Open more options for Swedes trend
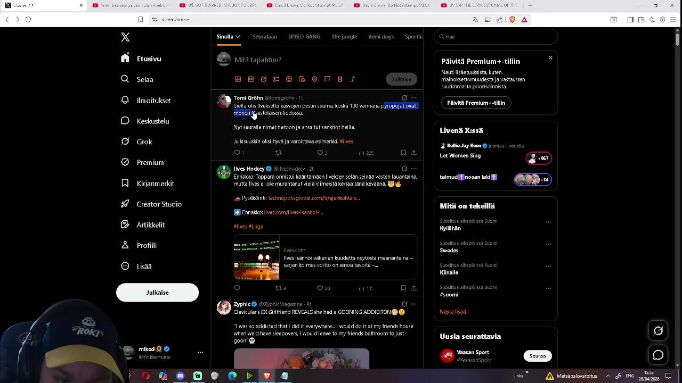 click(x=548, y=244)
